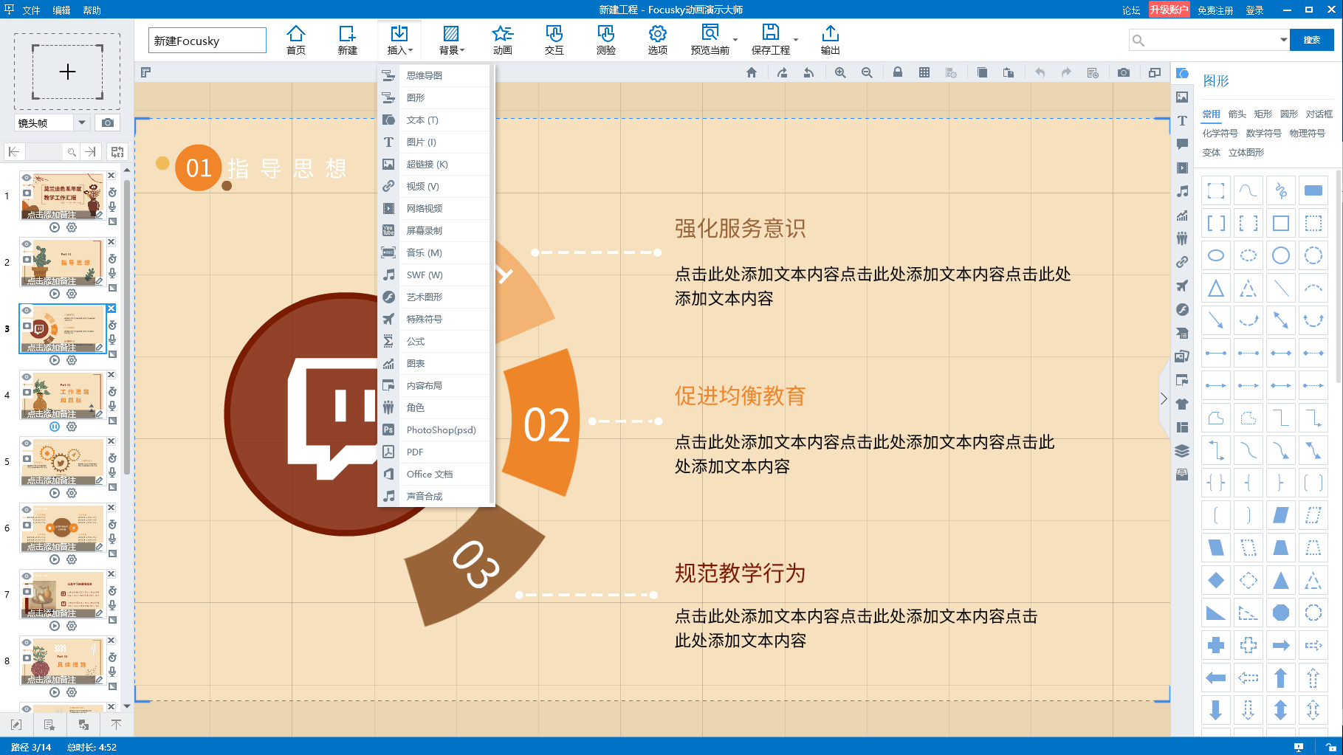This screenshot has height=755, width=1343.
Task: Click the redo arrow icon
Action: click(x=1066, y=72)
